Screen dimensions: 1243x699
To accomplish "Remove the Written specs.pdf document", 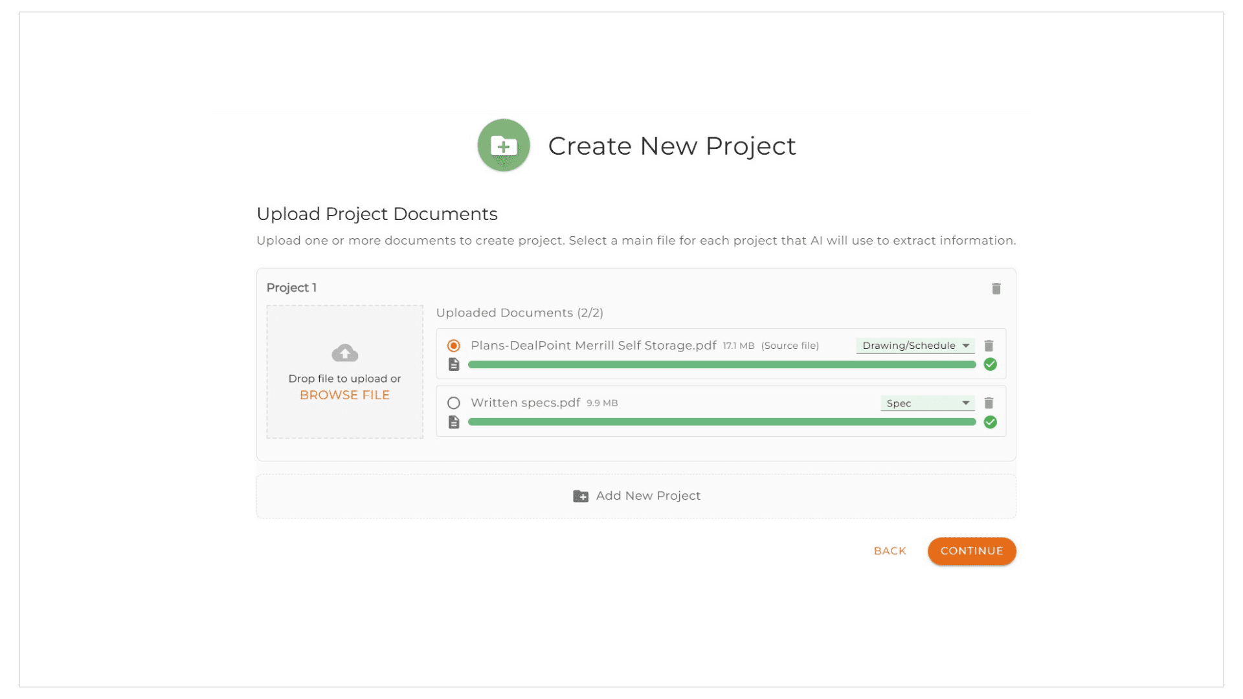I will coord(989,403).
